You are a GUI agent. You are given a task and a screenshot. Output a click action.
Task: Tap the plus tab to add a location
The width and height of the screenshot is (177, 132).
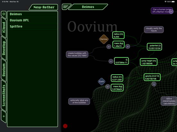coord(4,116)
